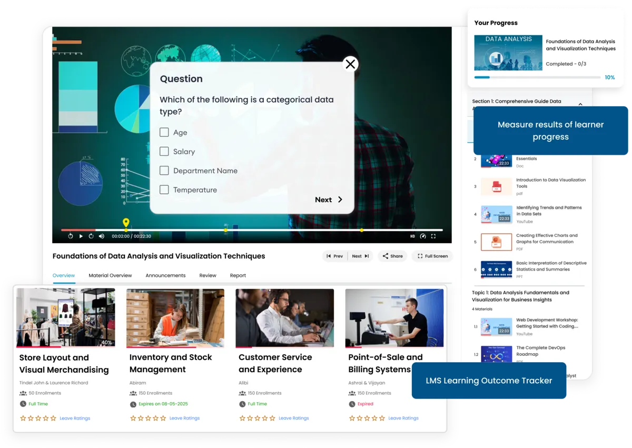Close the quiz question popup
The width and height of the screenshot is (632, 448).
pyautogui.click(x=350, y=64)
